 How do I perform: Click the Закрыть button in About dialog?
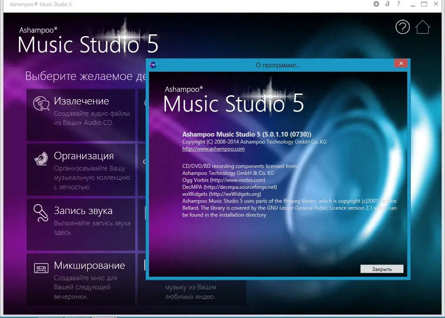pos(382,269)
